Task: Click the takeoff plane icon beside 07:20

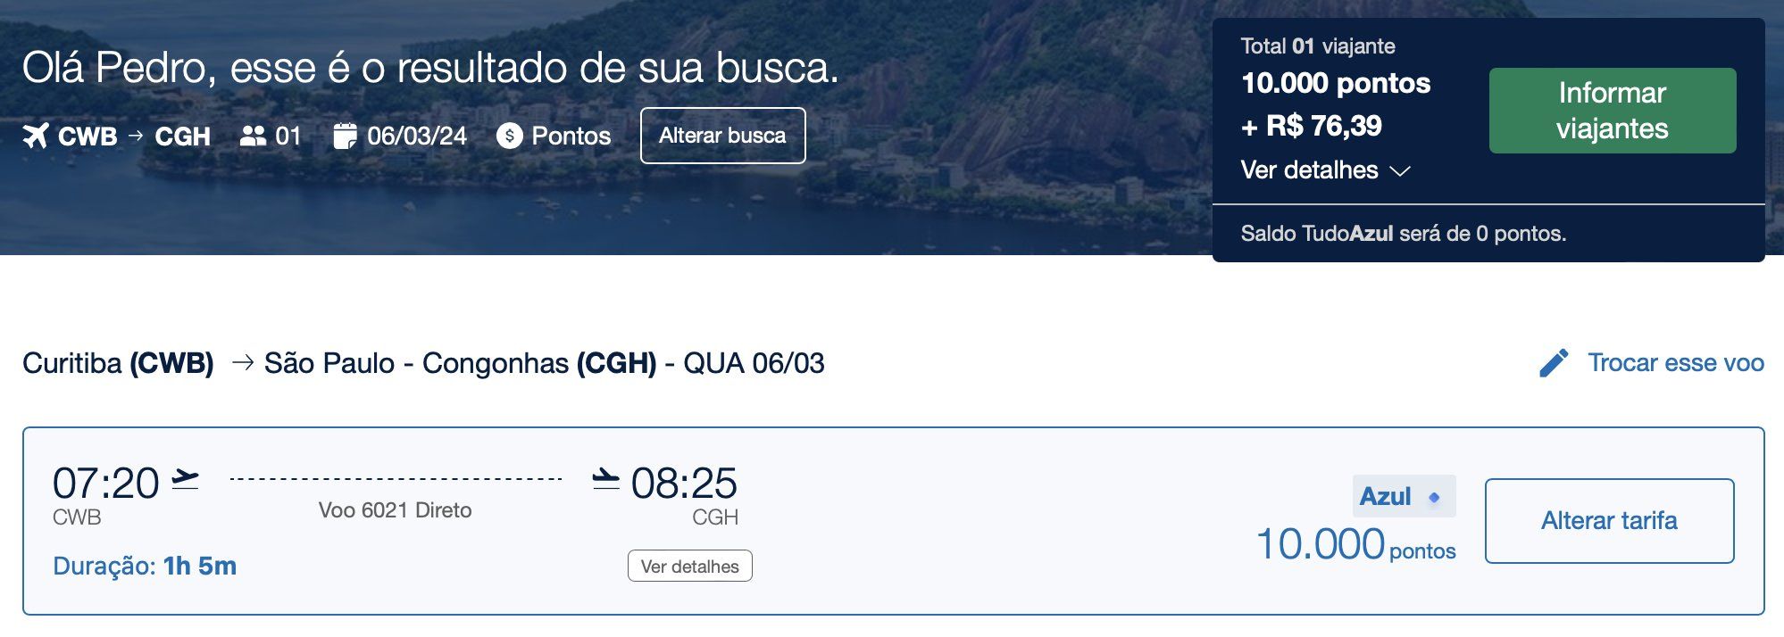Action: [x=186, y=479]
